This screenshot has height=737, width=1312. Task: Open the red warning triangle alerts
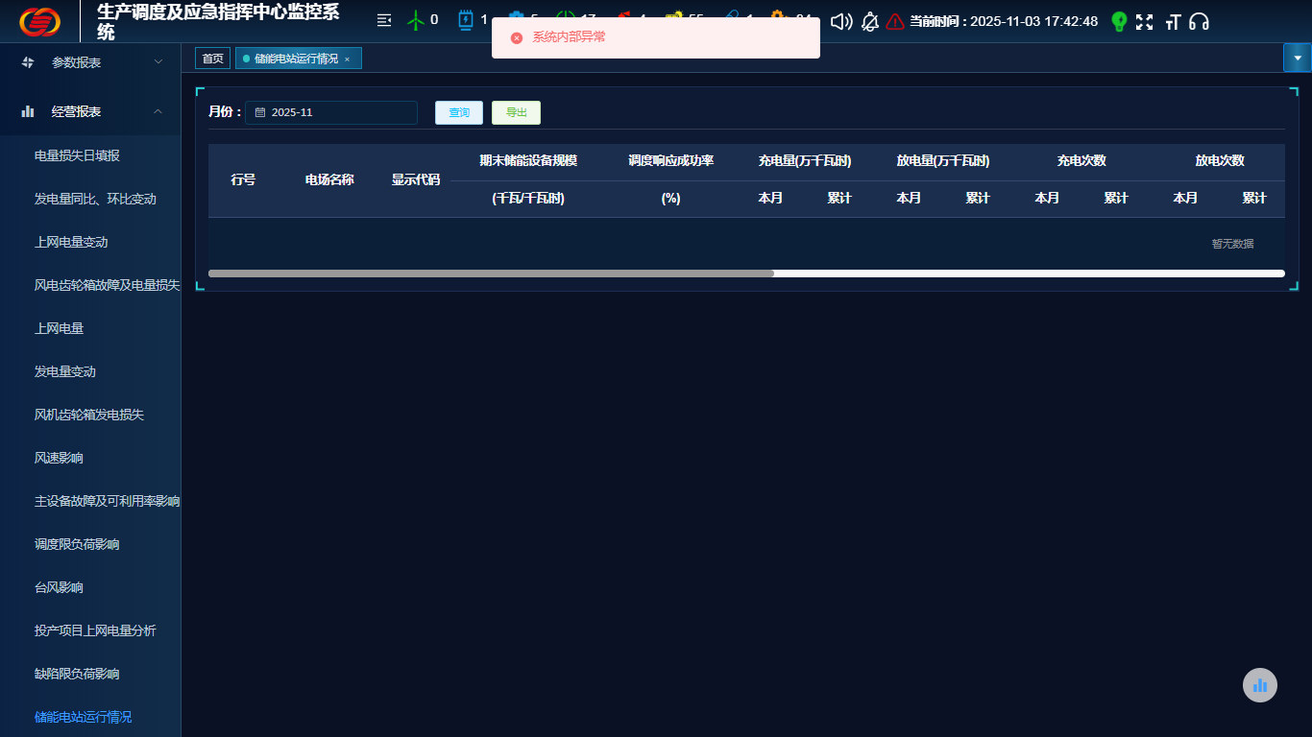coord(895,21)
